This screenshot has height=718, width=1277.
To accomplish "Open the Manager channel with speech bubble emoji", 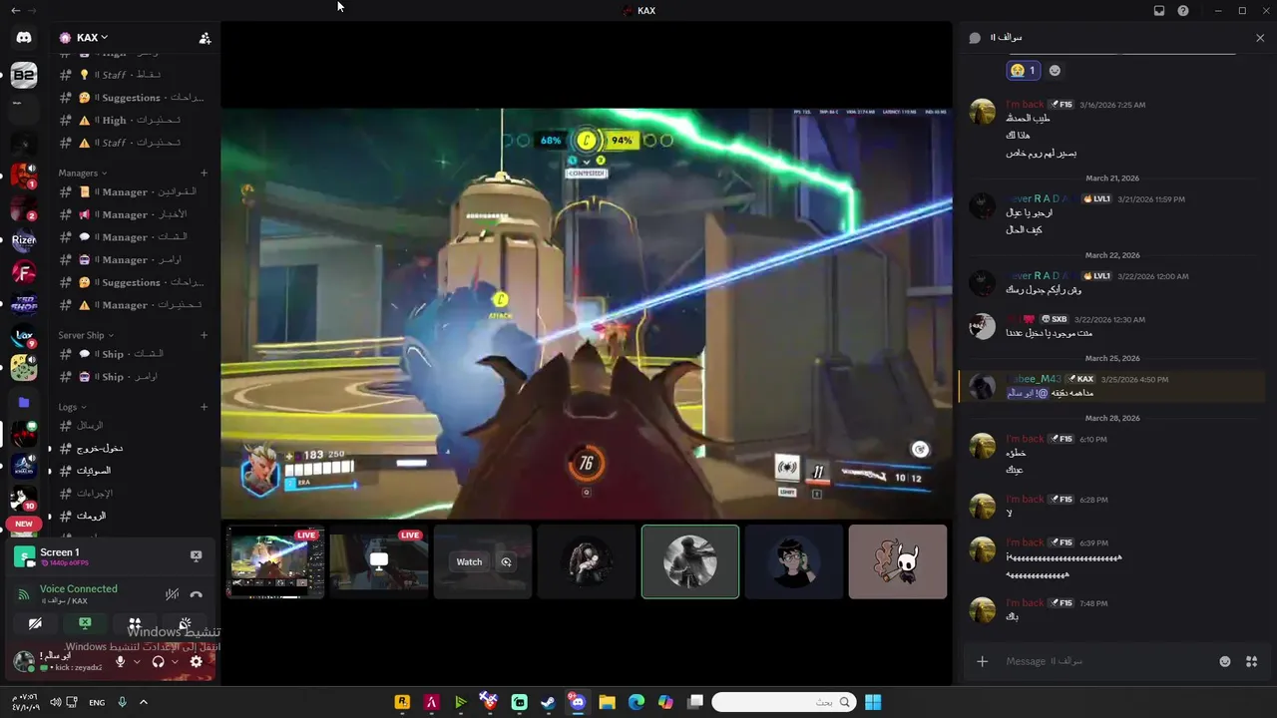I will 133,237.
